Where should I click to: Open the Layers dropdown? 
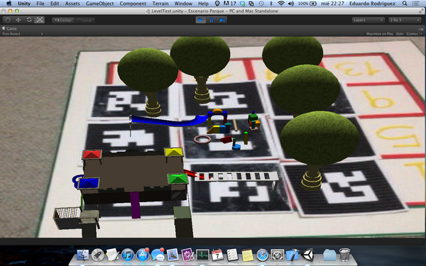click(x=368, y=20)
